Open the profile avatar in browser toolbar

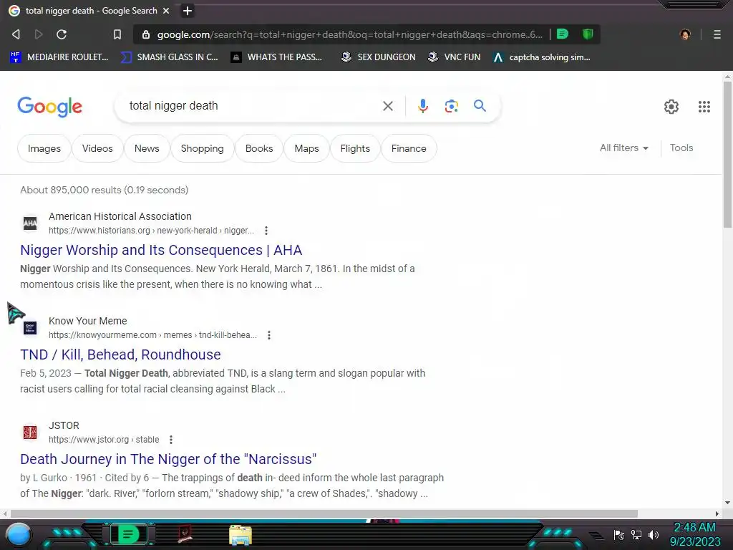[685, 34]
